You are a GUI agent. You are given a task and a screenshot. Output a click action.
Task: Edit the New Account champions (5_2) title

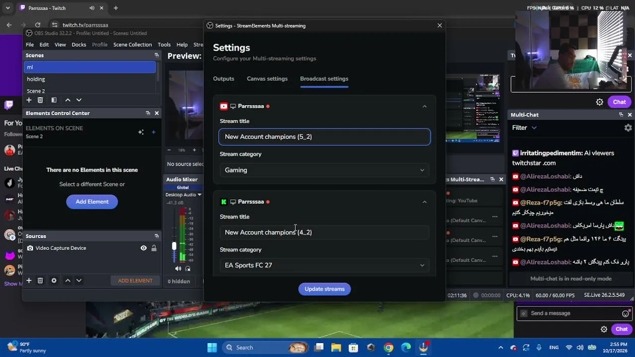click(x=324, y=137)
